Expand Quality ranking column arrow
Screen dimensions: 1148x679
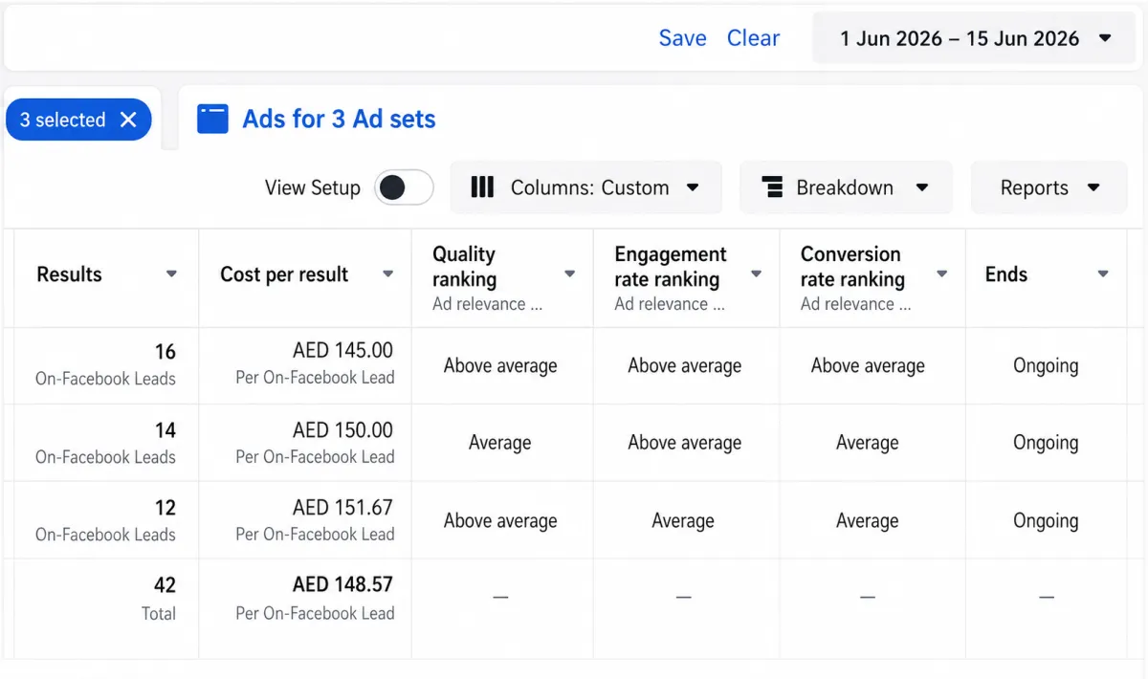tap(569, 274)
